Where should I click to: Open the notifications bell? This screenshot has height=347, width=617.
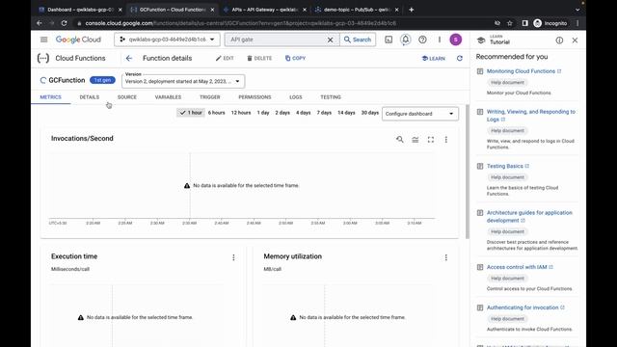(405, 40)
